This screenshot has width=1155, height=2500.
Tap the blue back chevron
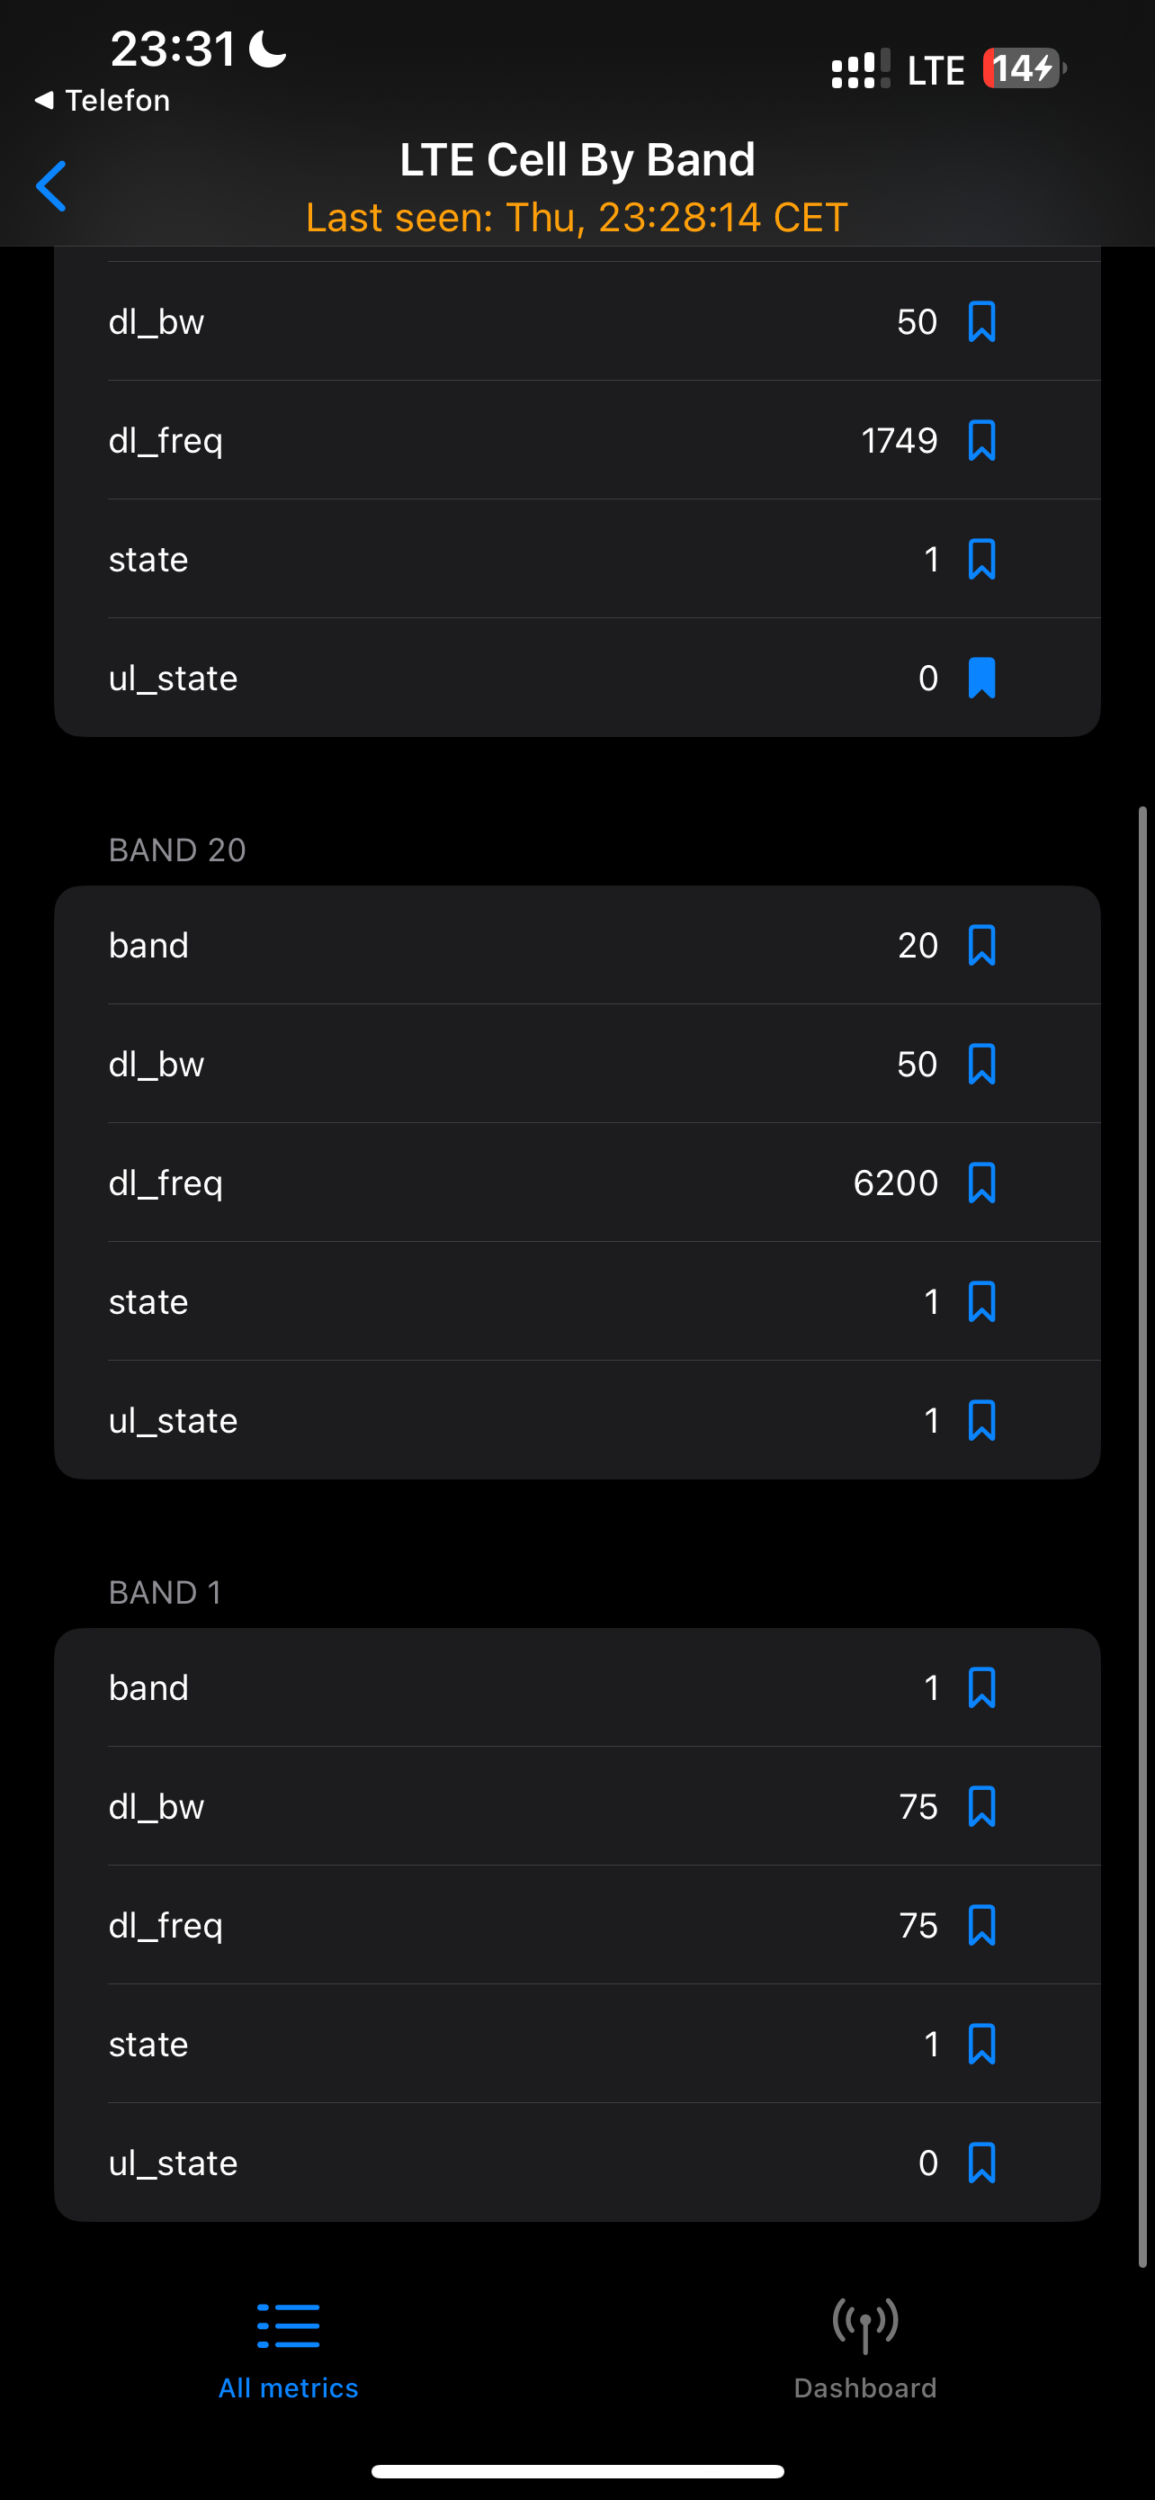[x=51, y=186]
